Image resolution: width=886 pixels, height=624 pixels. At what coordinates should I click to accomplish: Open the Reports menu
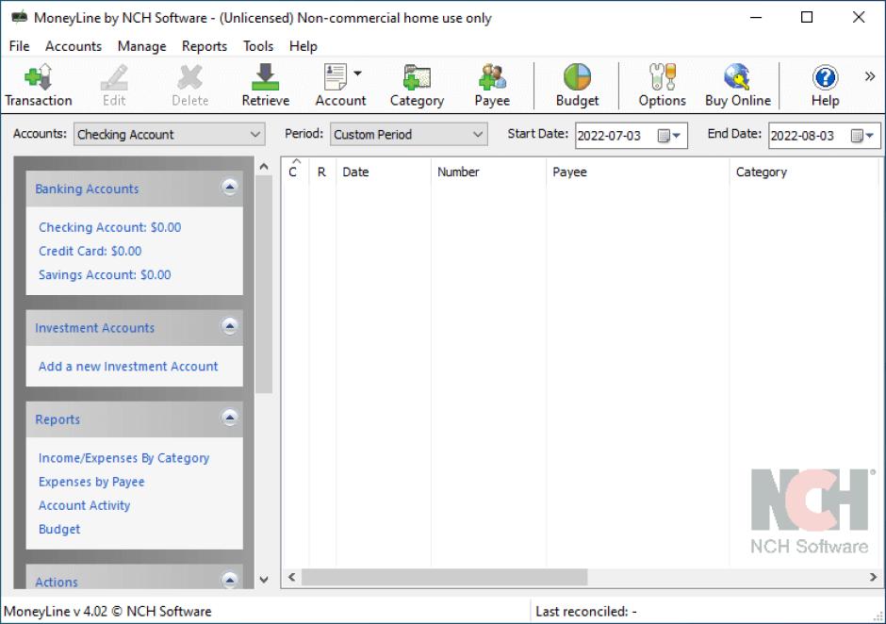[205, 46]
